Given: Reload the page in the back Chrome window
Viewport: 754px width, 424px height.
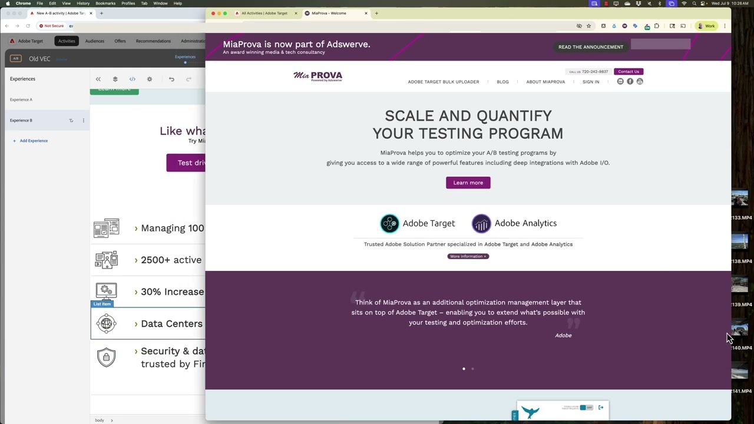Looking at the screenshot, I should point(28,26).
